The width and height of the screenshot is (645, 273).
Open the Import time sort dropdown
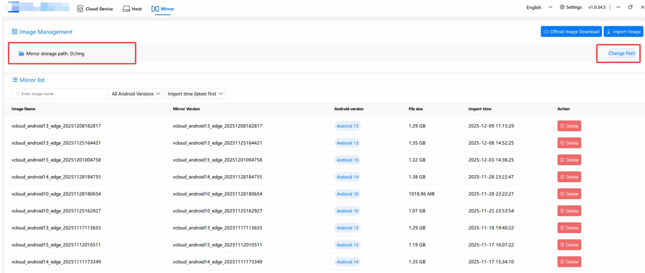195,94
